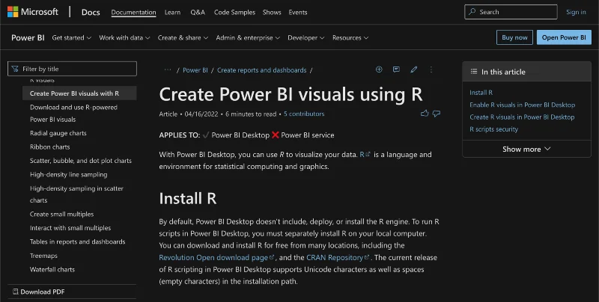Open the Create & share dropdown

pos(183,37)
